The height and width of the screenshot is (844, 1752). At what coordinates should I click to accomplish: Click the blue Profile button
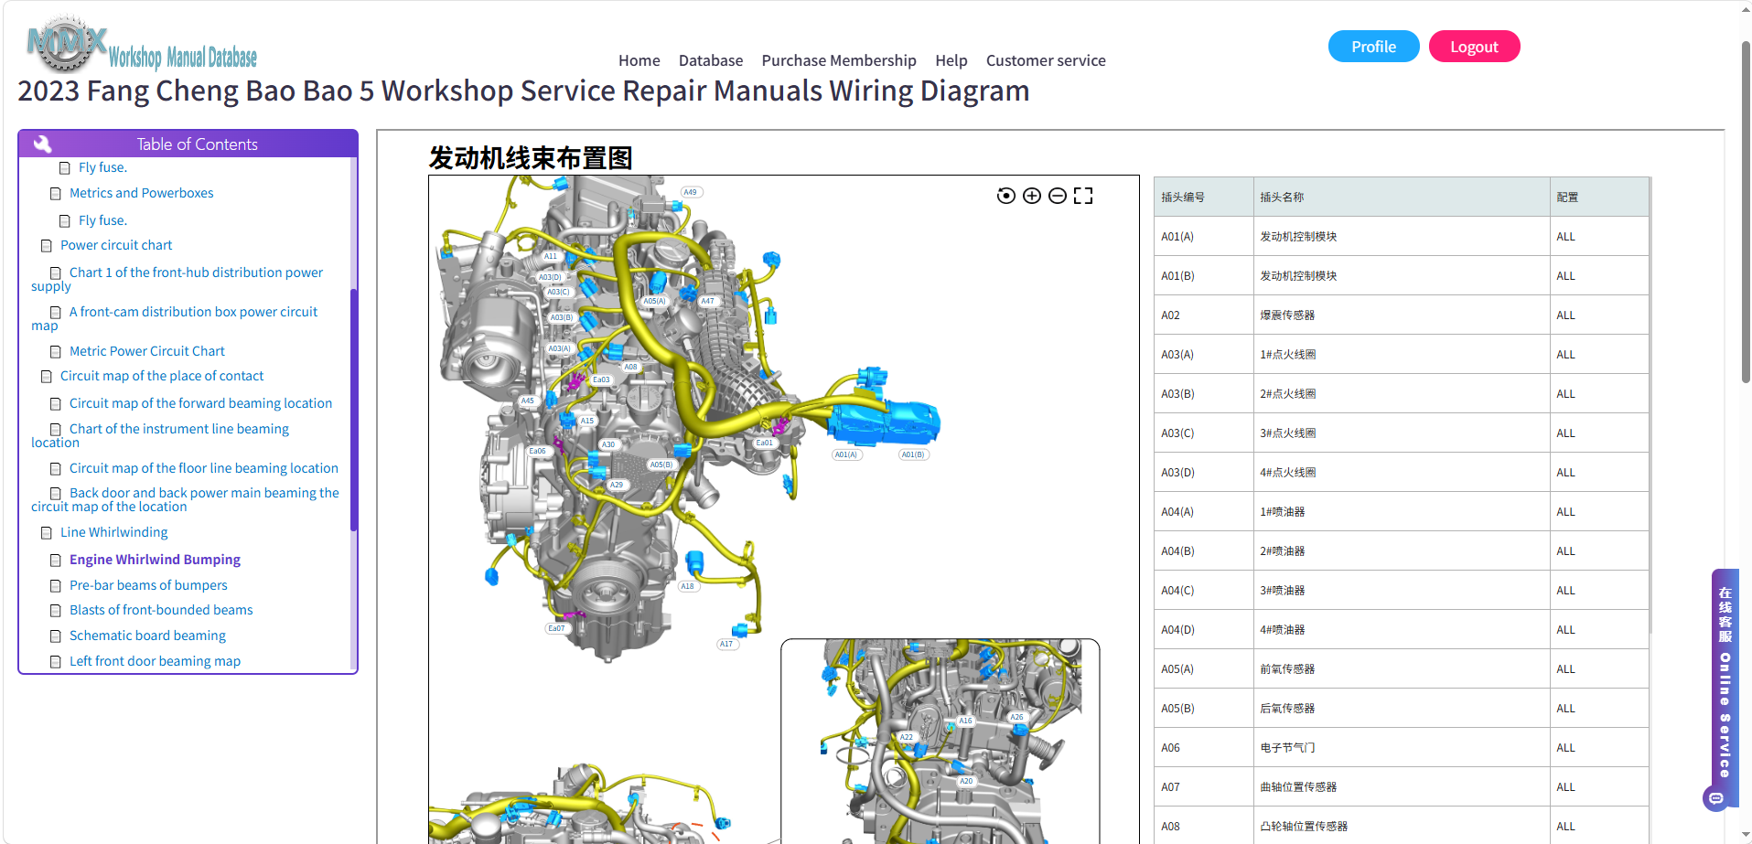[1373, 47]
